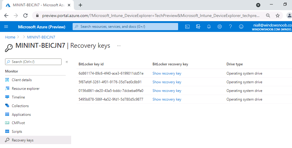Image resolution: width=292 pixels, height=148 pixels.
Task: Click the Collections icon in sidebar
Action: 7,106
